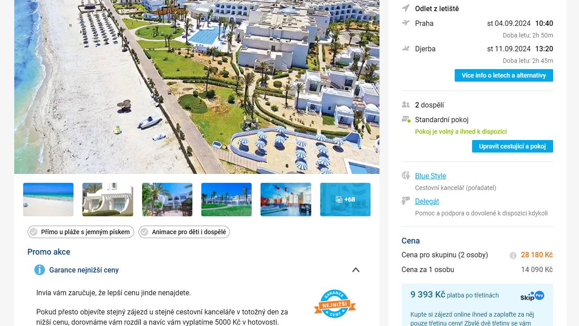
Task: Click the Skip Pay logo
Action: [x=532, y=296]
